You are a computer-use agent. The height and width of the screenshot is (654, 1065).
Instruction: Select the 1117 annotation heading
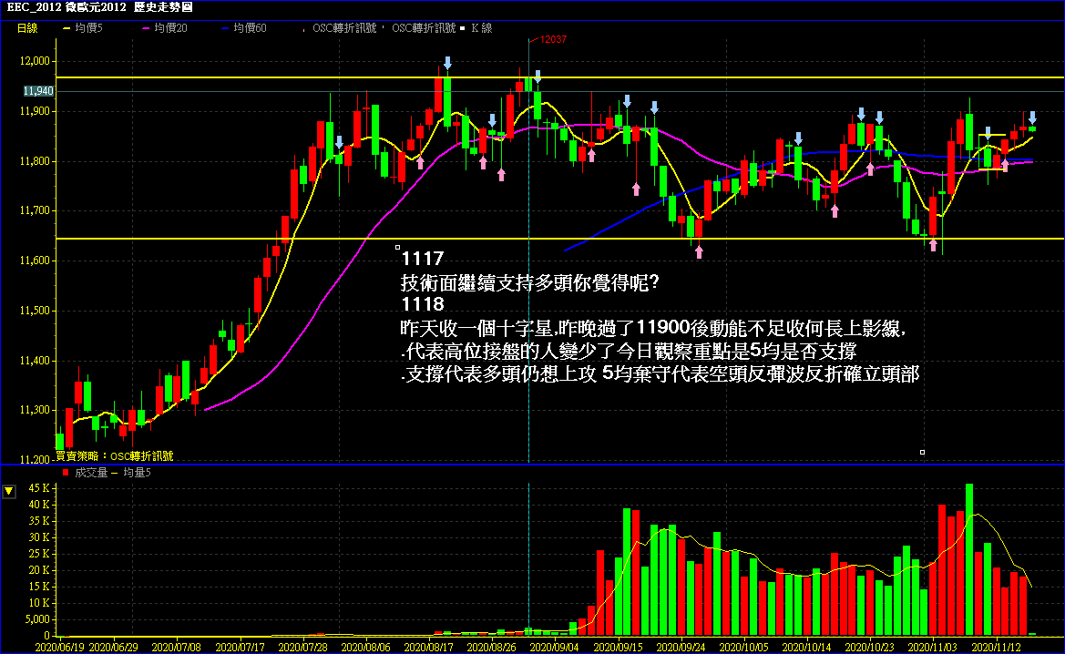(x=422, y=259)
